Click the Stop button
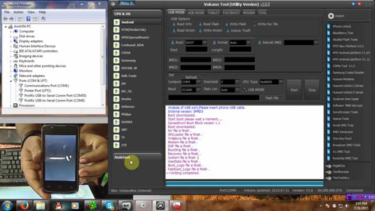 tap(312, 90)
